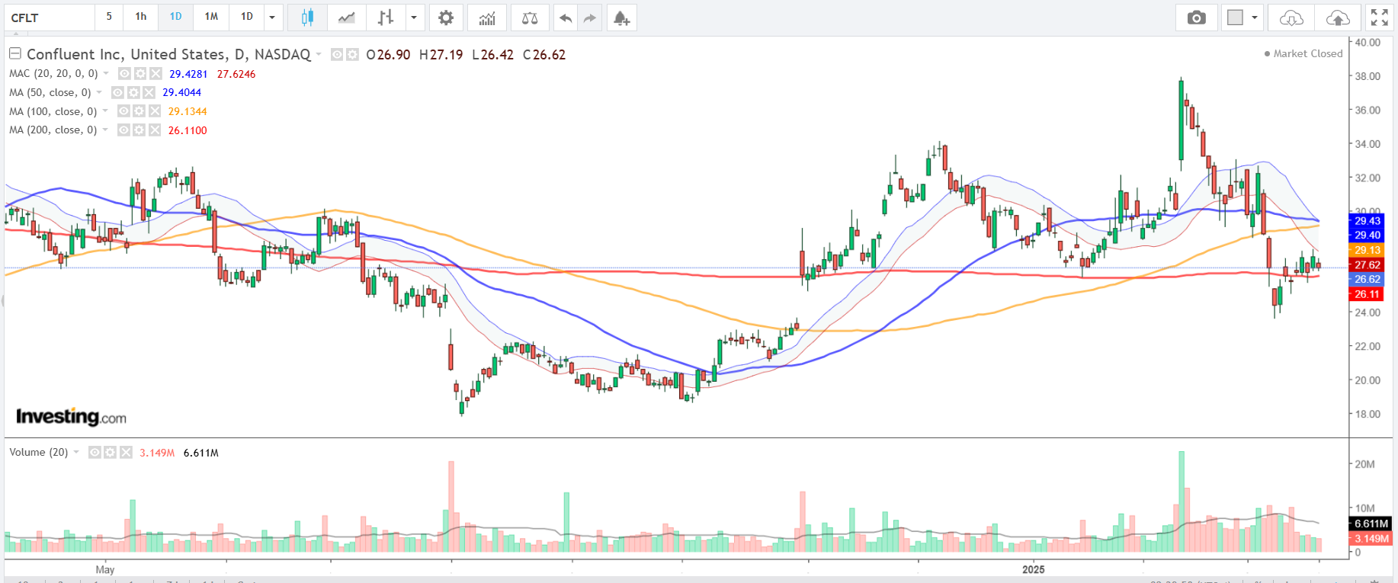
Task: Expand MAC (20, 20, 0, 0) dropdown arrow
Action: tap(106, 73)
